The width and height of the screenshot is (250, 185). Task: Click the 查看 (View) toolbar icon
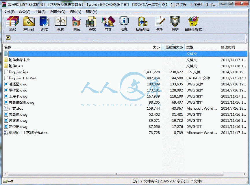pyautogui.click(x=60, y=21)
